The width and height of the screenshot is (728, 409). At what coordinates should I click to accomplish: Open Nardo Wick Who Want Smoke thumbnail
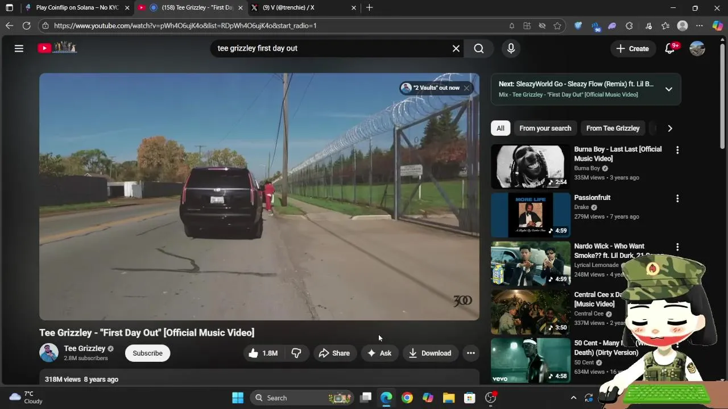pos(531,264)
